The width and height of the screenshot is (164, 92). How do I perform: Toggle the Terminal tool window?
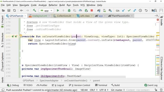click(x=101, y=85)
